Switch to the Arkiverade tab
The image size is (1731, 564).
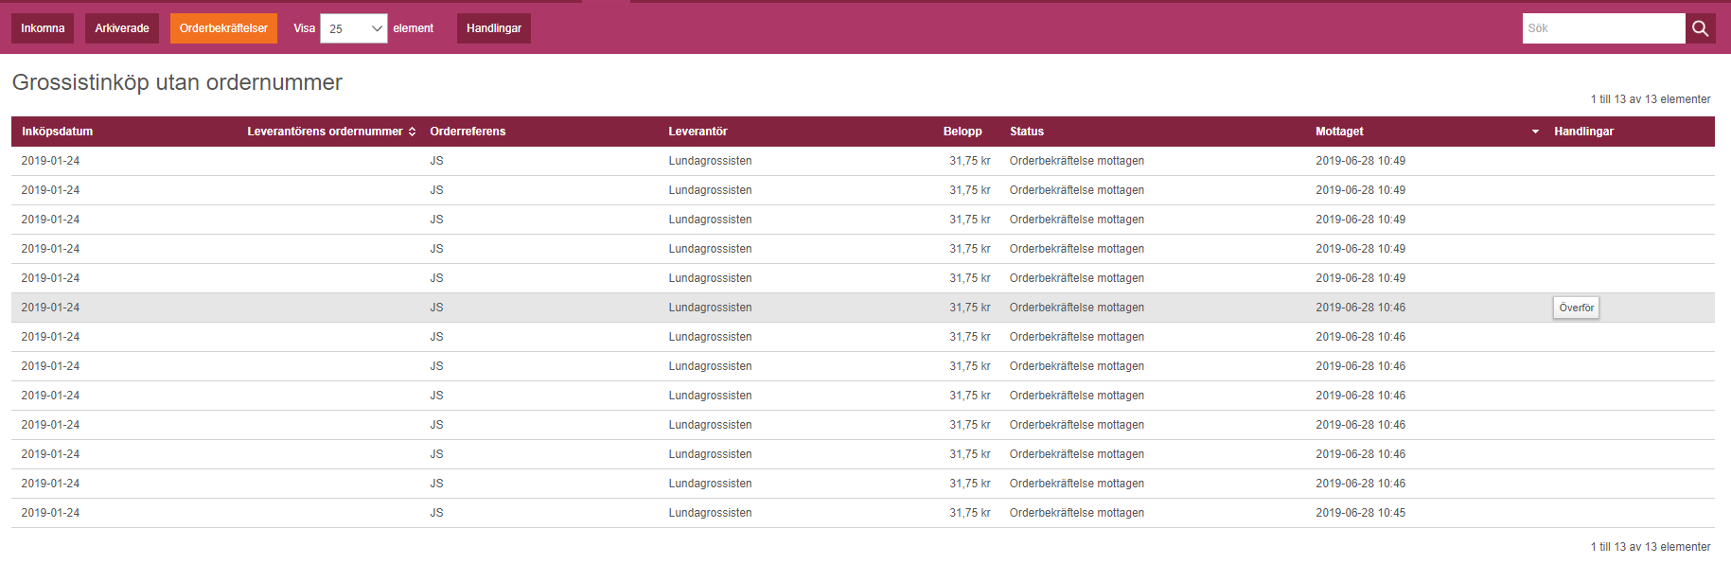(122, 28)
